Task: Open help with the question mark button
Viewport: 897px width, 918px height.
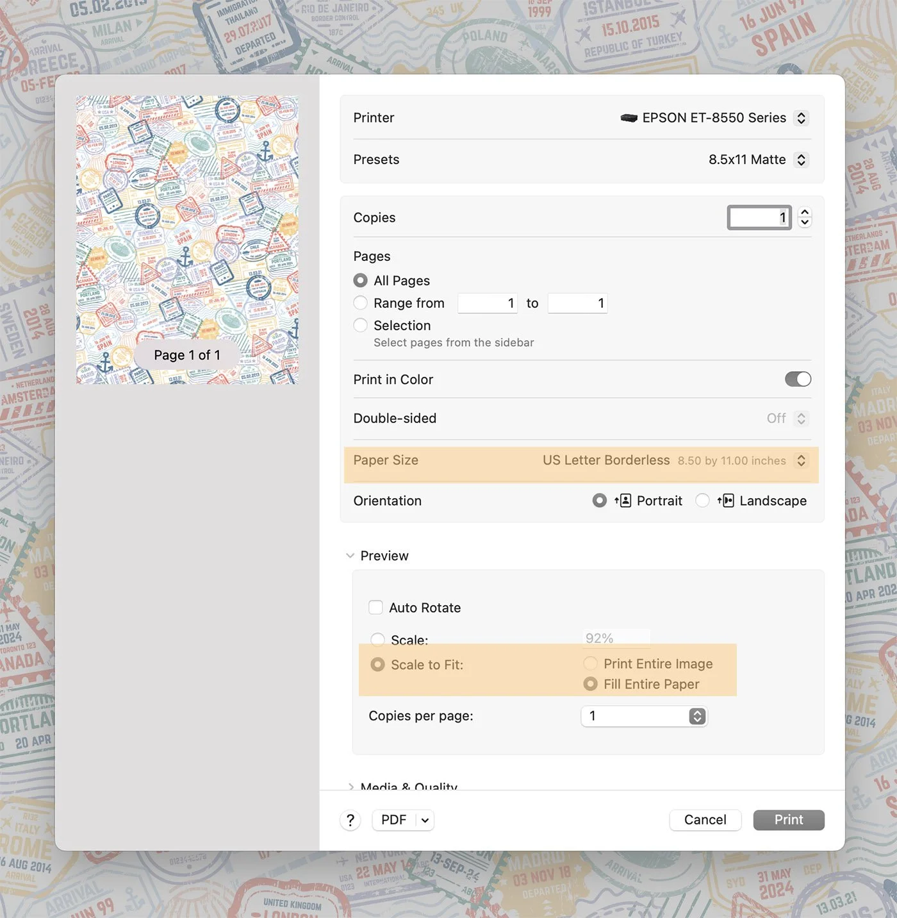Action: click(x=350, y=820)
